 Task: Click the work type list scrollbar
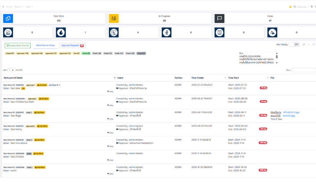pyautogui.click(x=277, y=57)
